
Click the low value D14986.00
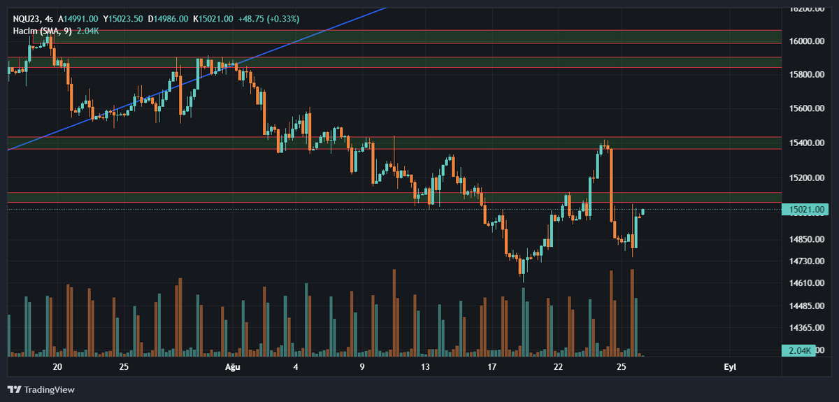click(168, 19)
